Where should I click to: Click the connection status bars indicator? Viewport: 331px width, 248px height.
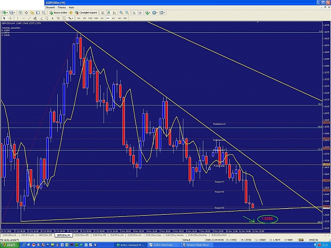pyautogui.click(x=301, y=240)
